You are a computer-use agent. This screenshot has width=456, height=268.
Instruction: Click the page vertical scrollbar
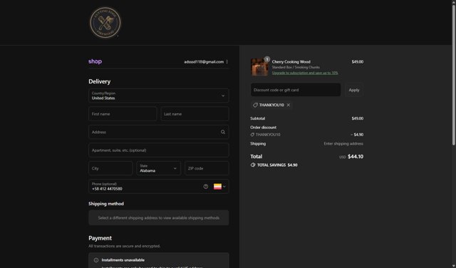[454, 75]
